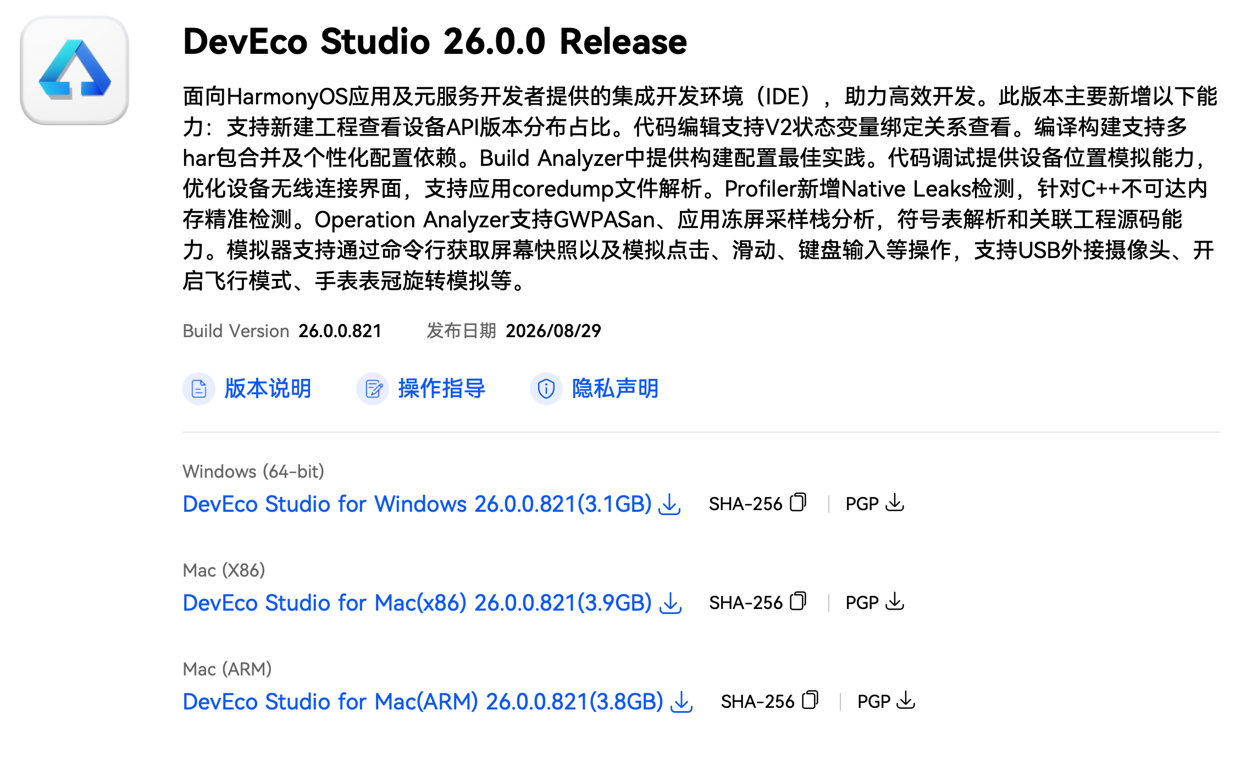Copy SHA-256 for the Mac(ARM) package
Screen dimensions: 1252x760
pyautogui.click(x=810, y=700)
